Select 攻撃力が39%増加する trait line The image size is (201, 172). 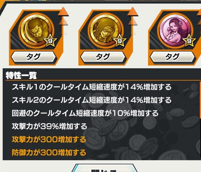tap(49, 126)
